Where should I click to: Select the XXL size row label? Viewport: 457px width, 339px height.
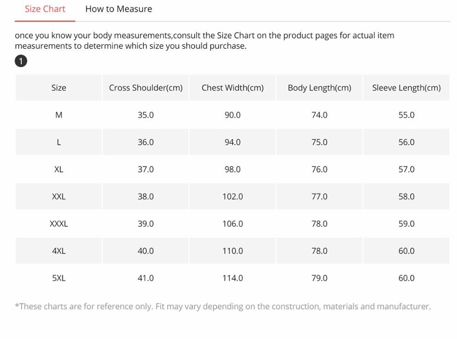pyautogui.click(x=58, y=196)
